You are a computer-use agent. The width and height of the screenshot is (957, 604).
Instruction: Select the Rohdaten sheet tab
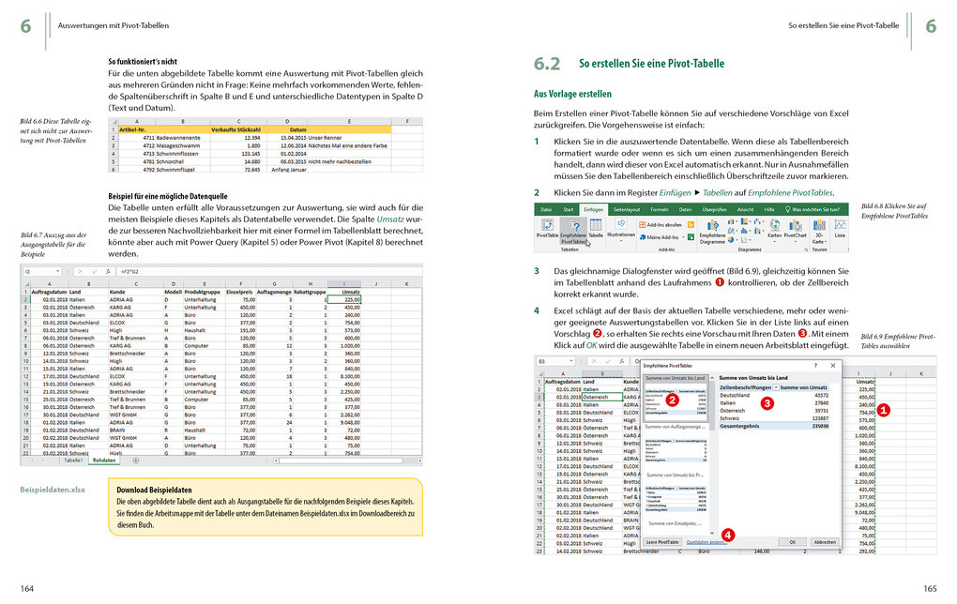[104, 461]
